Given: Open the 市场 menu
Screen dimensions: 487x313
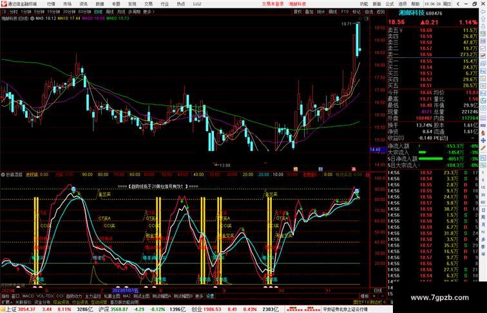Looking at the screenshot, I should [x=68, y=4].
